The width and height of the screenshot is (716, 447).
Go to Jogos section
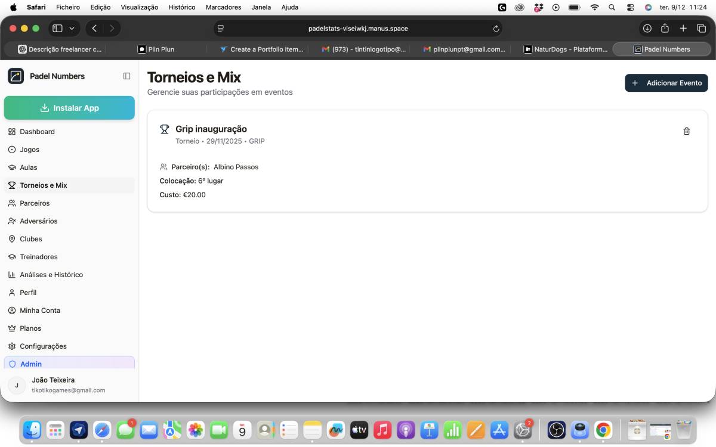point(69,150)
